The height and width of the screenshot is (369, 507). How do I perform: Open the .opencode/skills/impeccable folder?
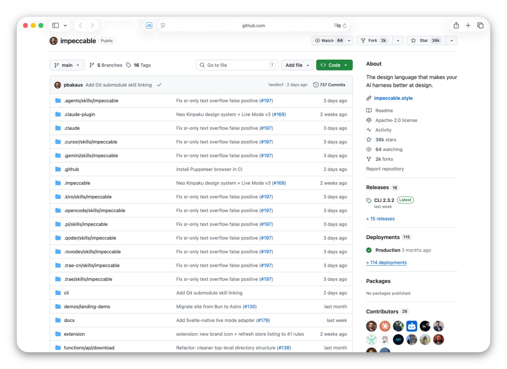[95, 210]
